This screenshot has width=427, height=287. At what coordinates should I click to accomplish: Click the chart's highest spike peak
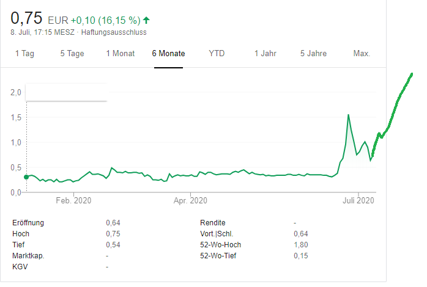point(348,115)
